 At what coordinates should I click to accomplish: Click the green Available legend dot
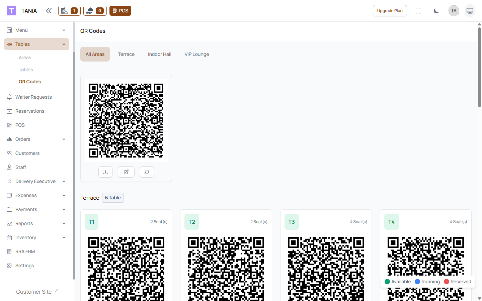click(x=387, y=282)
